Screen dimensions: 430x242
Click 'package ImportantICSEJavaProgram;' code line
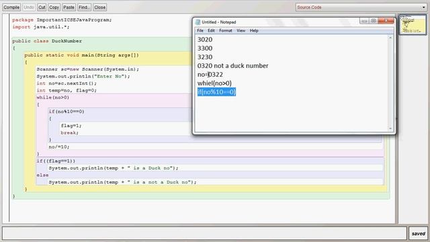62,20
